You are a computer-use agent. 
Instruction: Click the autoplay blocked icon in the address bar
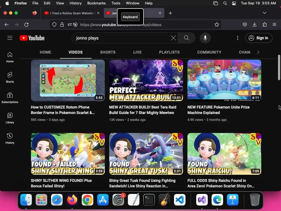pyautogui.click(x=75, y=24)
